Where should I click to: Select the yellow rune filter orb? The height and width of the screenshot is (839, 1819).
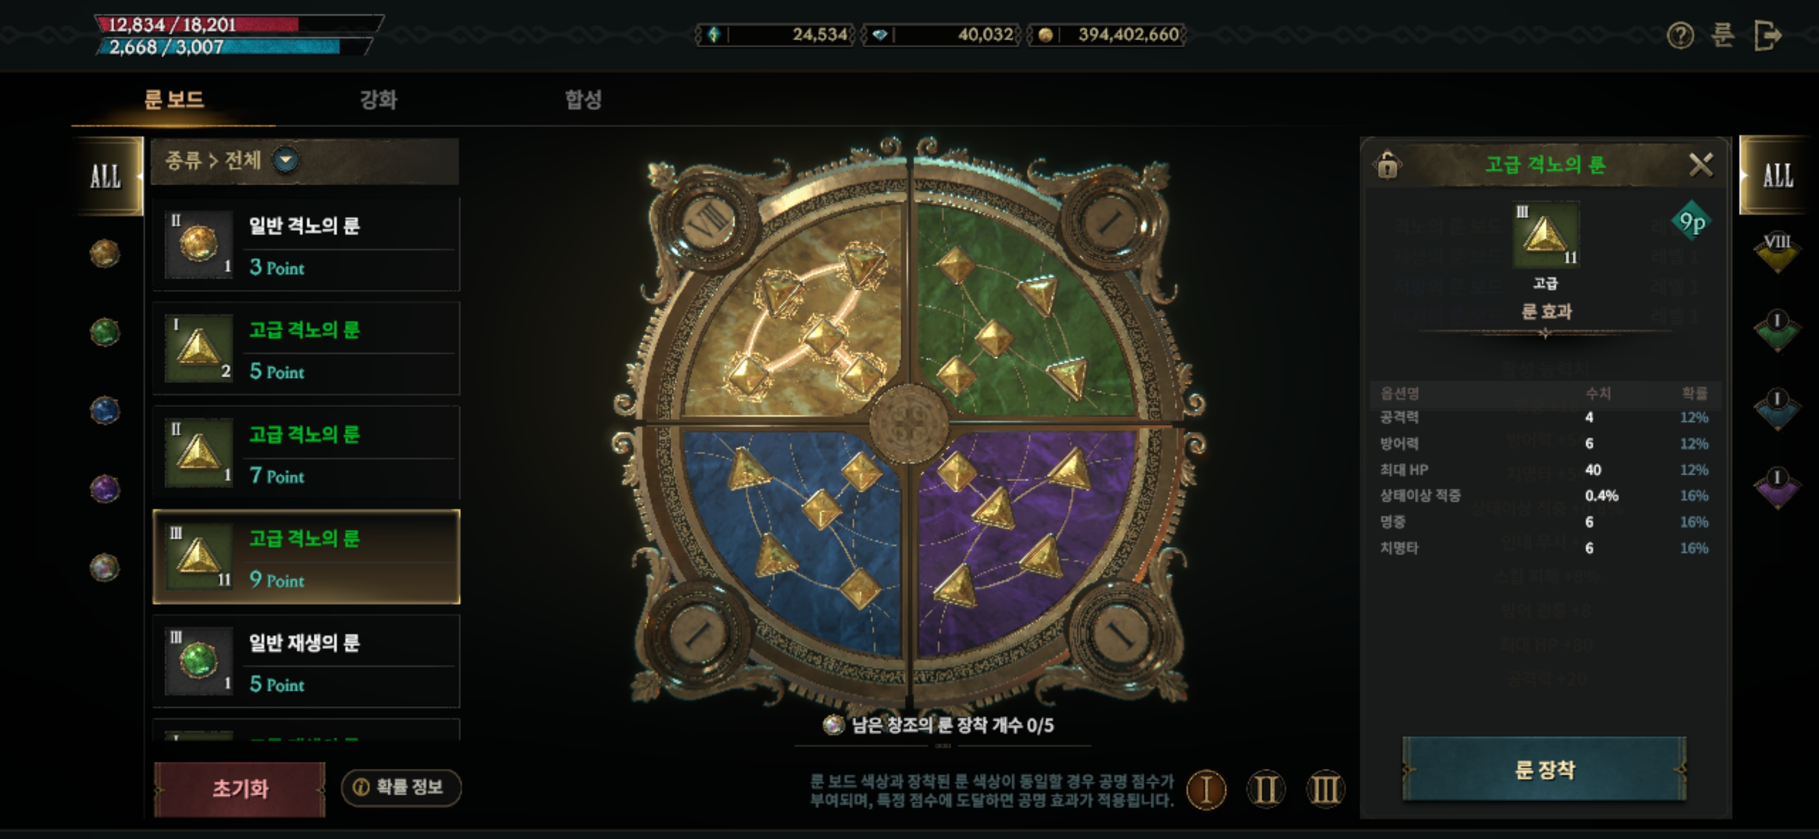point(104,253)
